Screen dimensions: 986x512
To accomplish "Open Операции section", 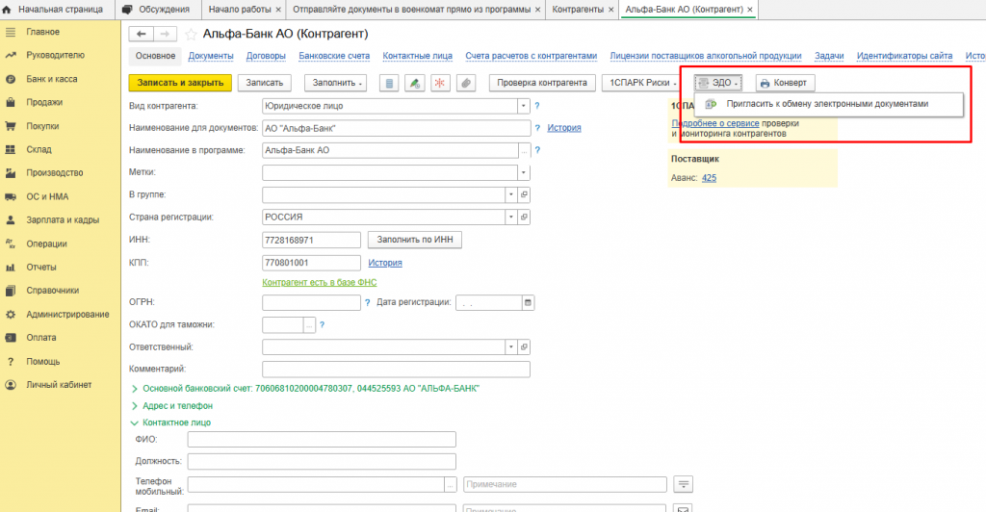I will [46, 243].
